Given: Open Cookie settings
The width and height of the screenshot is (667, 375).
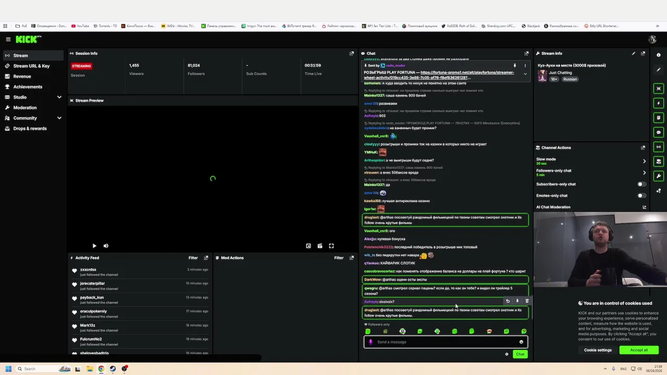Looking at the screenshot, I should tap(598, 350).
